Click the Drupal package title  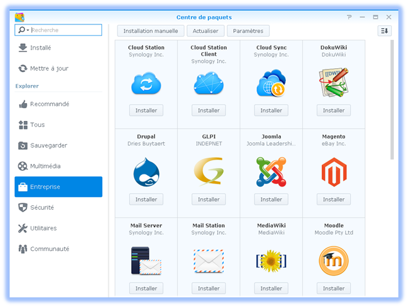pyautogui.click(x=146, y=136)
